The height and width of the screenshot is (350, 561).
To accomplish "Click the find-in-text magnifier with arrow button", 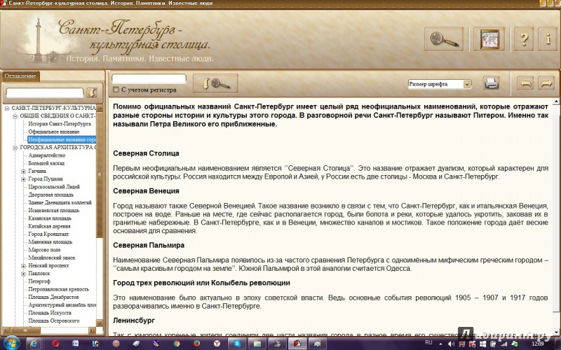I will (215, 83).
